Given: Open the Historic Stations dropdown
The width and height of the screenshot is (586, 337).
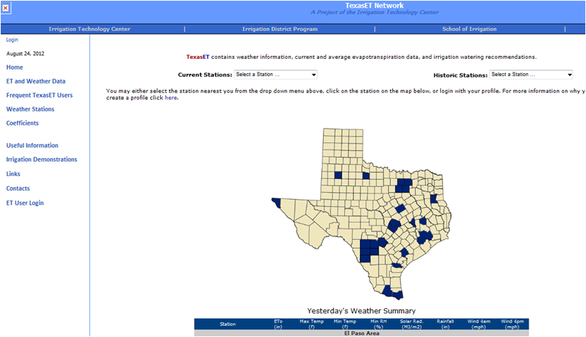Looking at the screenshot, I should coord(531,75).
